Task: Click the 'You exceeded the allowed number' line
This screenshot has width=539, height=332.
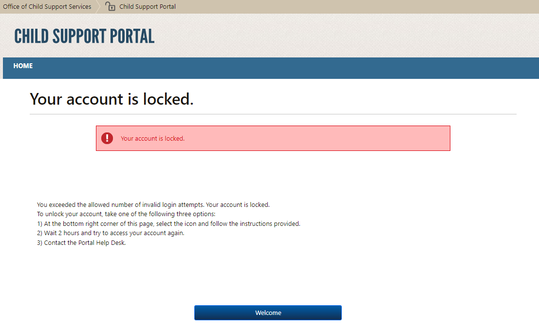Action: tap(153, 205)
